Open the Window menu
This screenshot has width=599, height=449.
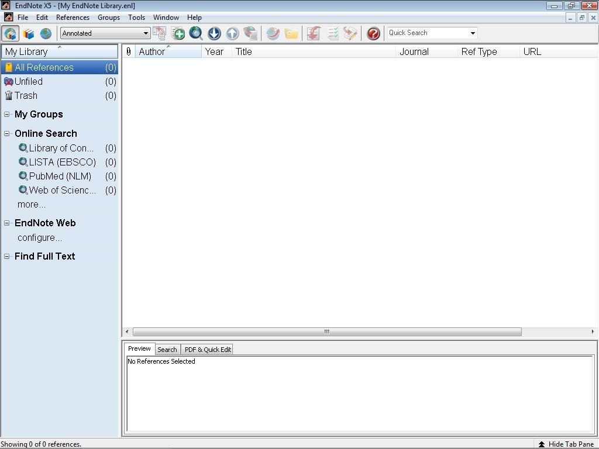(x=166, y=18)
